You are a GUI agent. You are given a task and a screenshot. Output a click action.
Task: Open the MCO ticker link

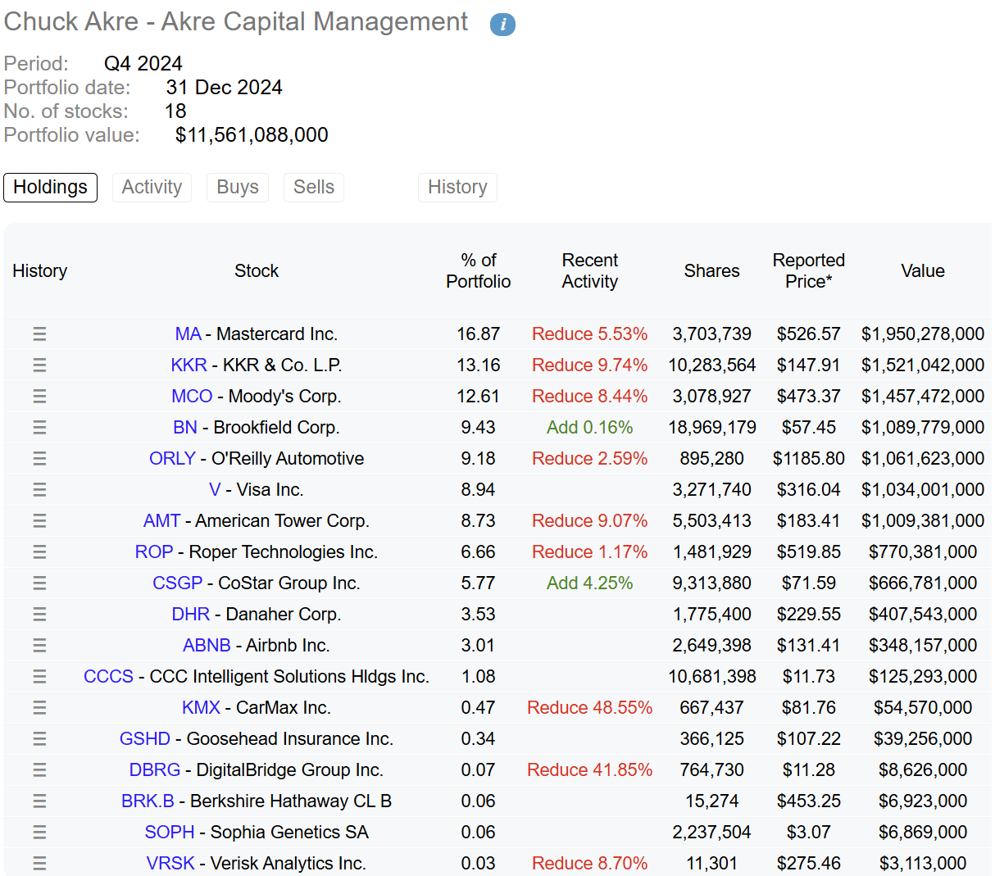point(192,396)
